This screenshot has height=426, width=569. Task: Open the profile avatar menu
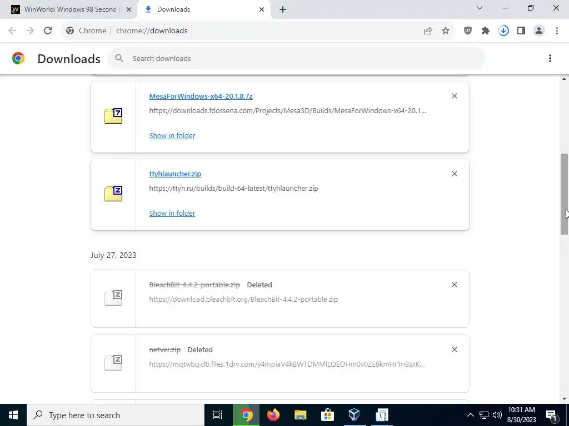coord(539,31)
